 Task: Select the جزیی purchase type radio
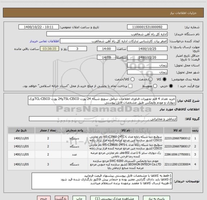click(x=171, y=86)
